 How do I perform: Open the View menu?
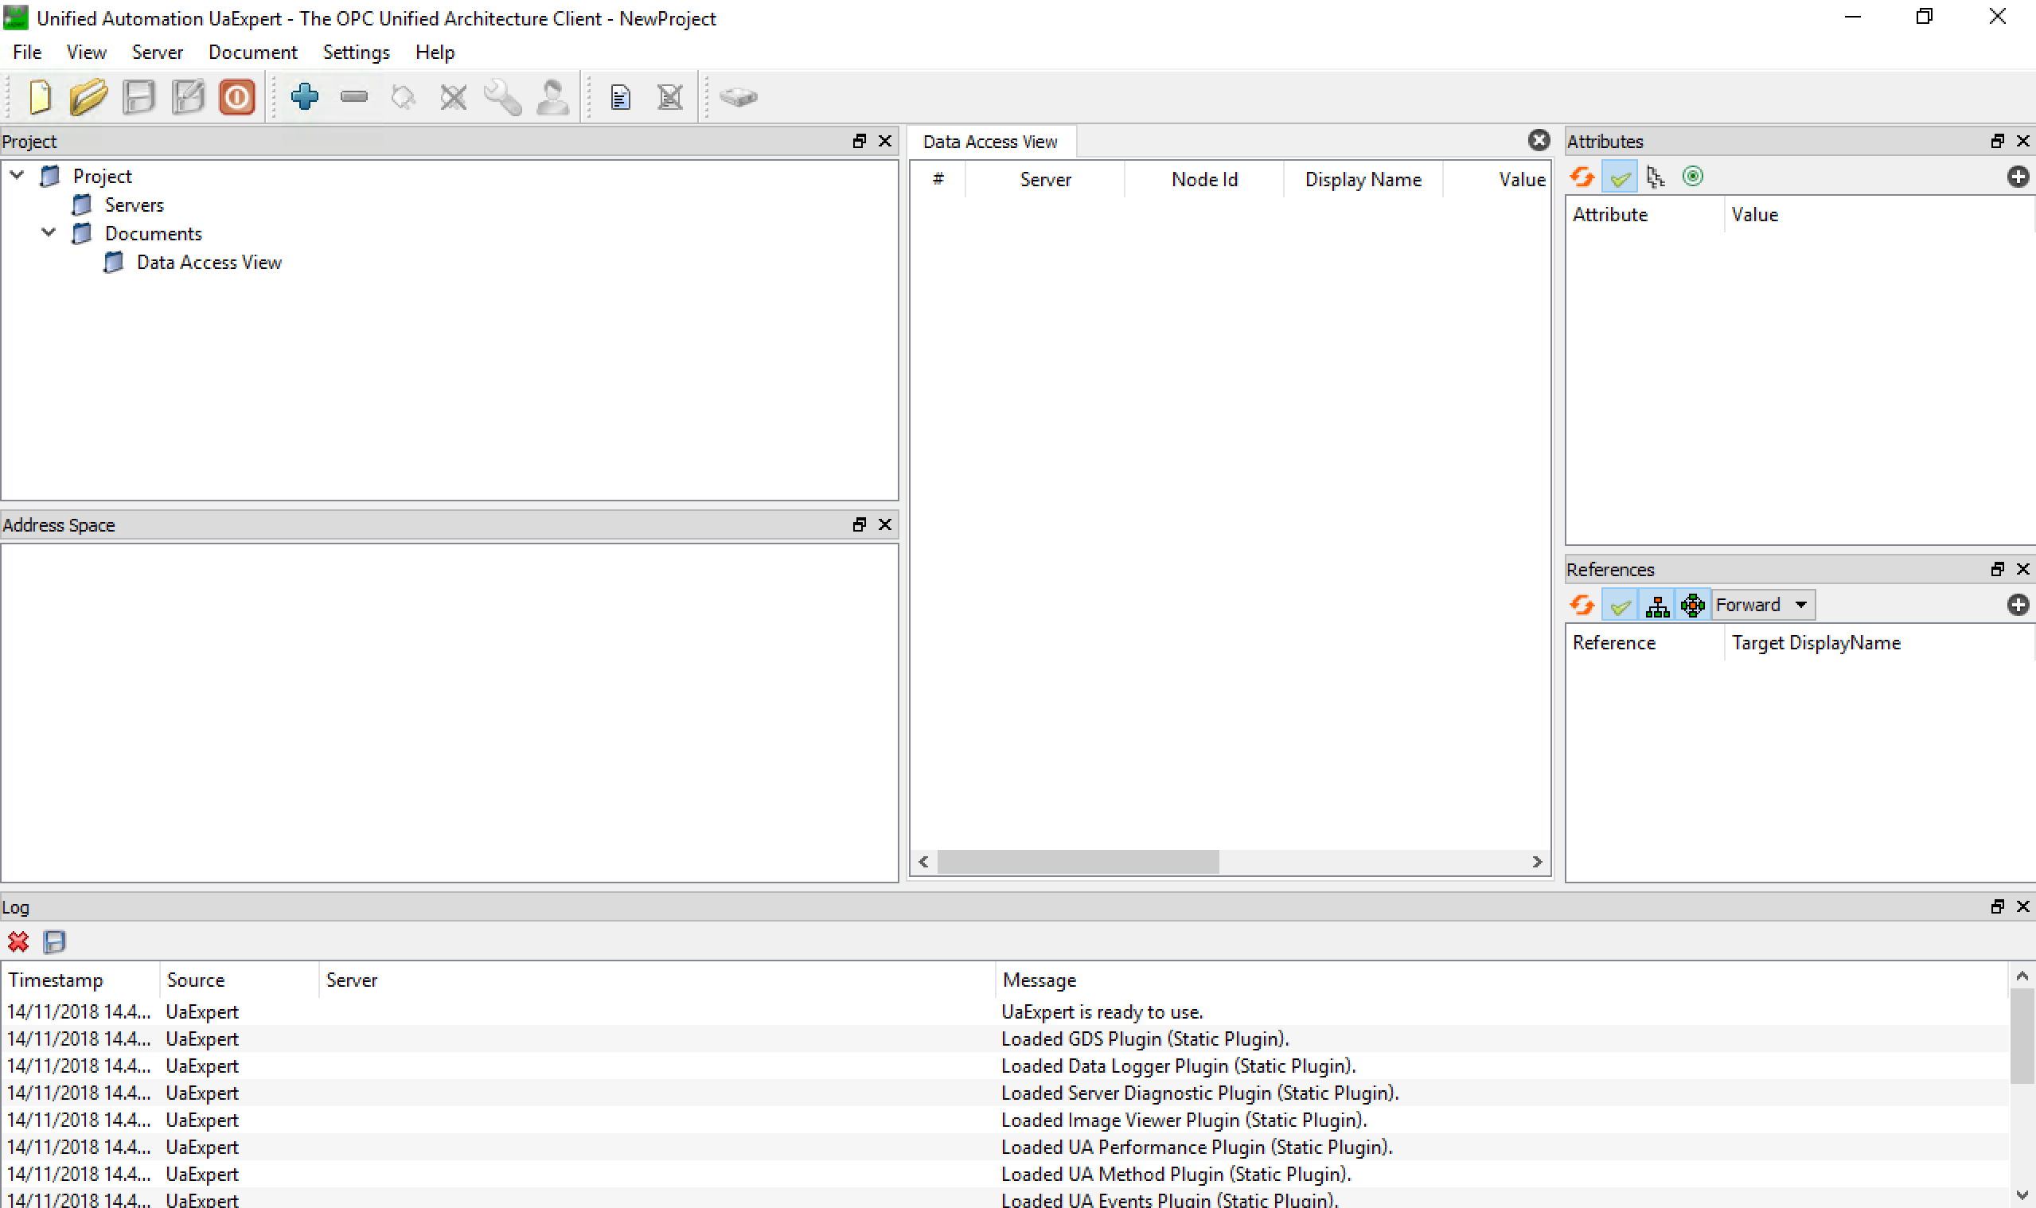86,52
